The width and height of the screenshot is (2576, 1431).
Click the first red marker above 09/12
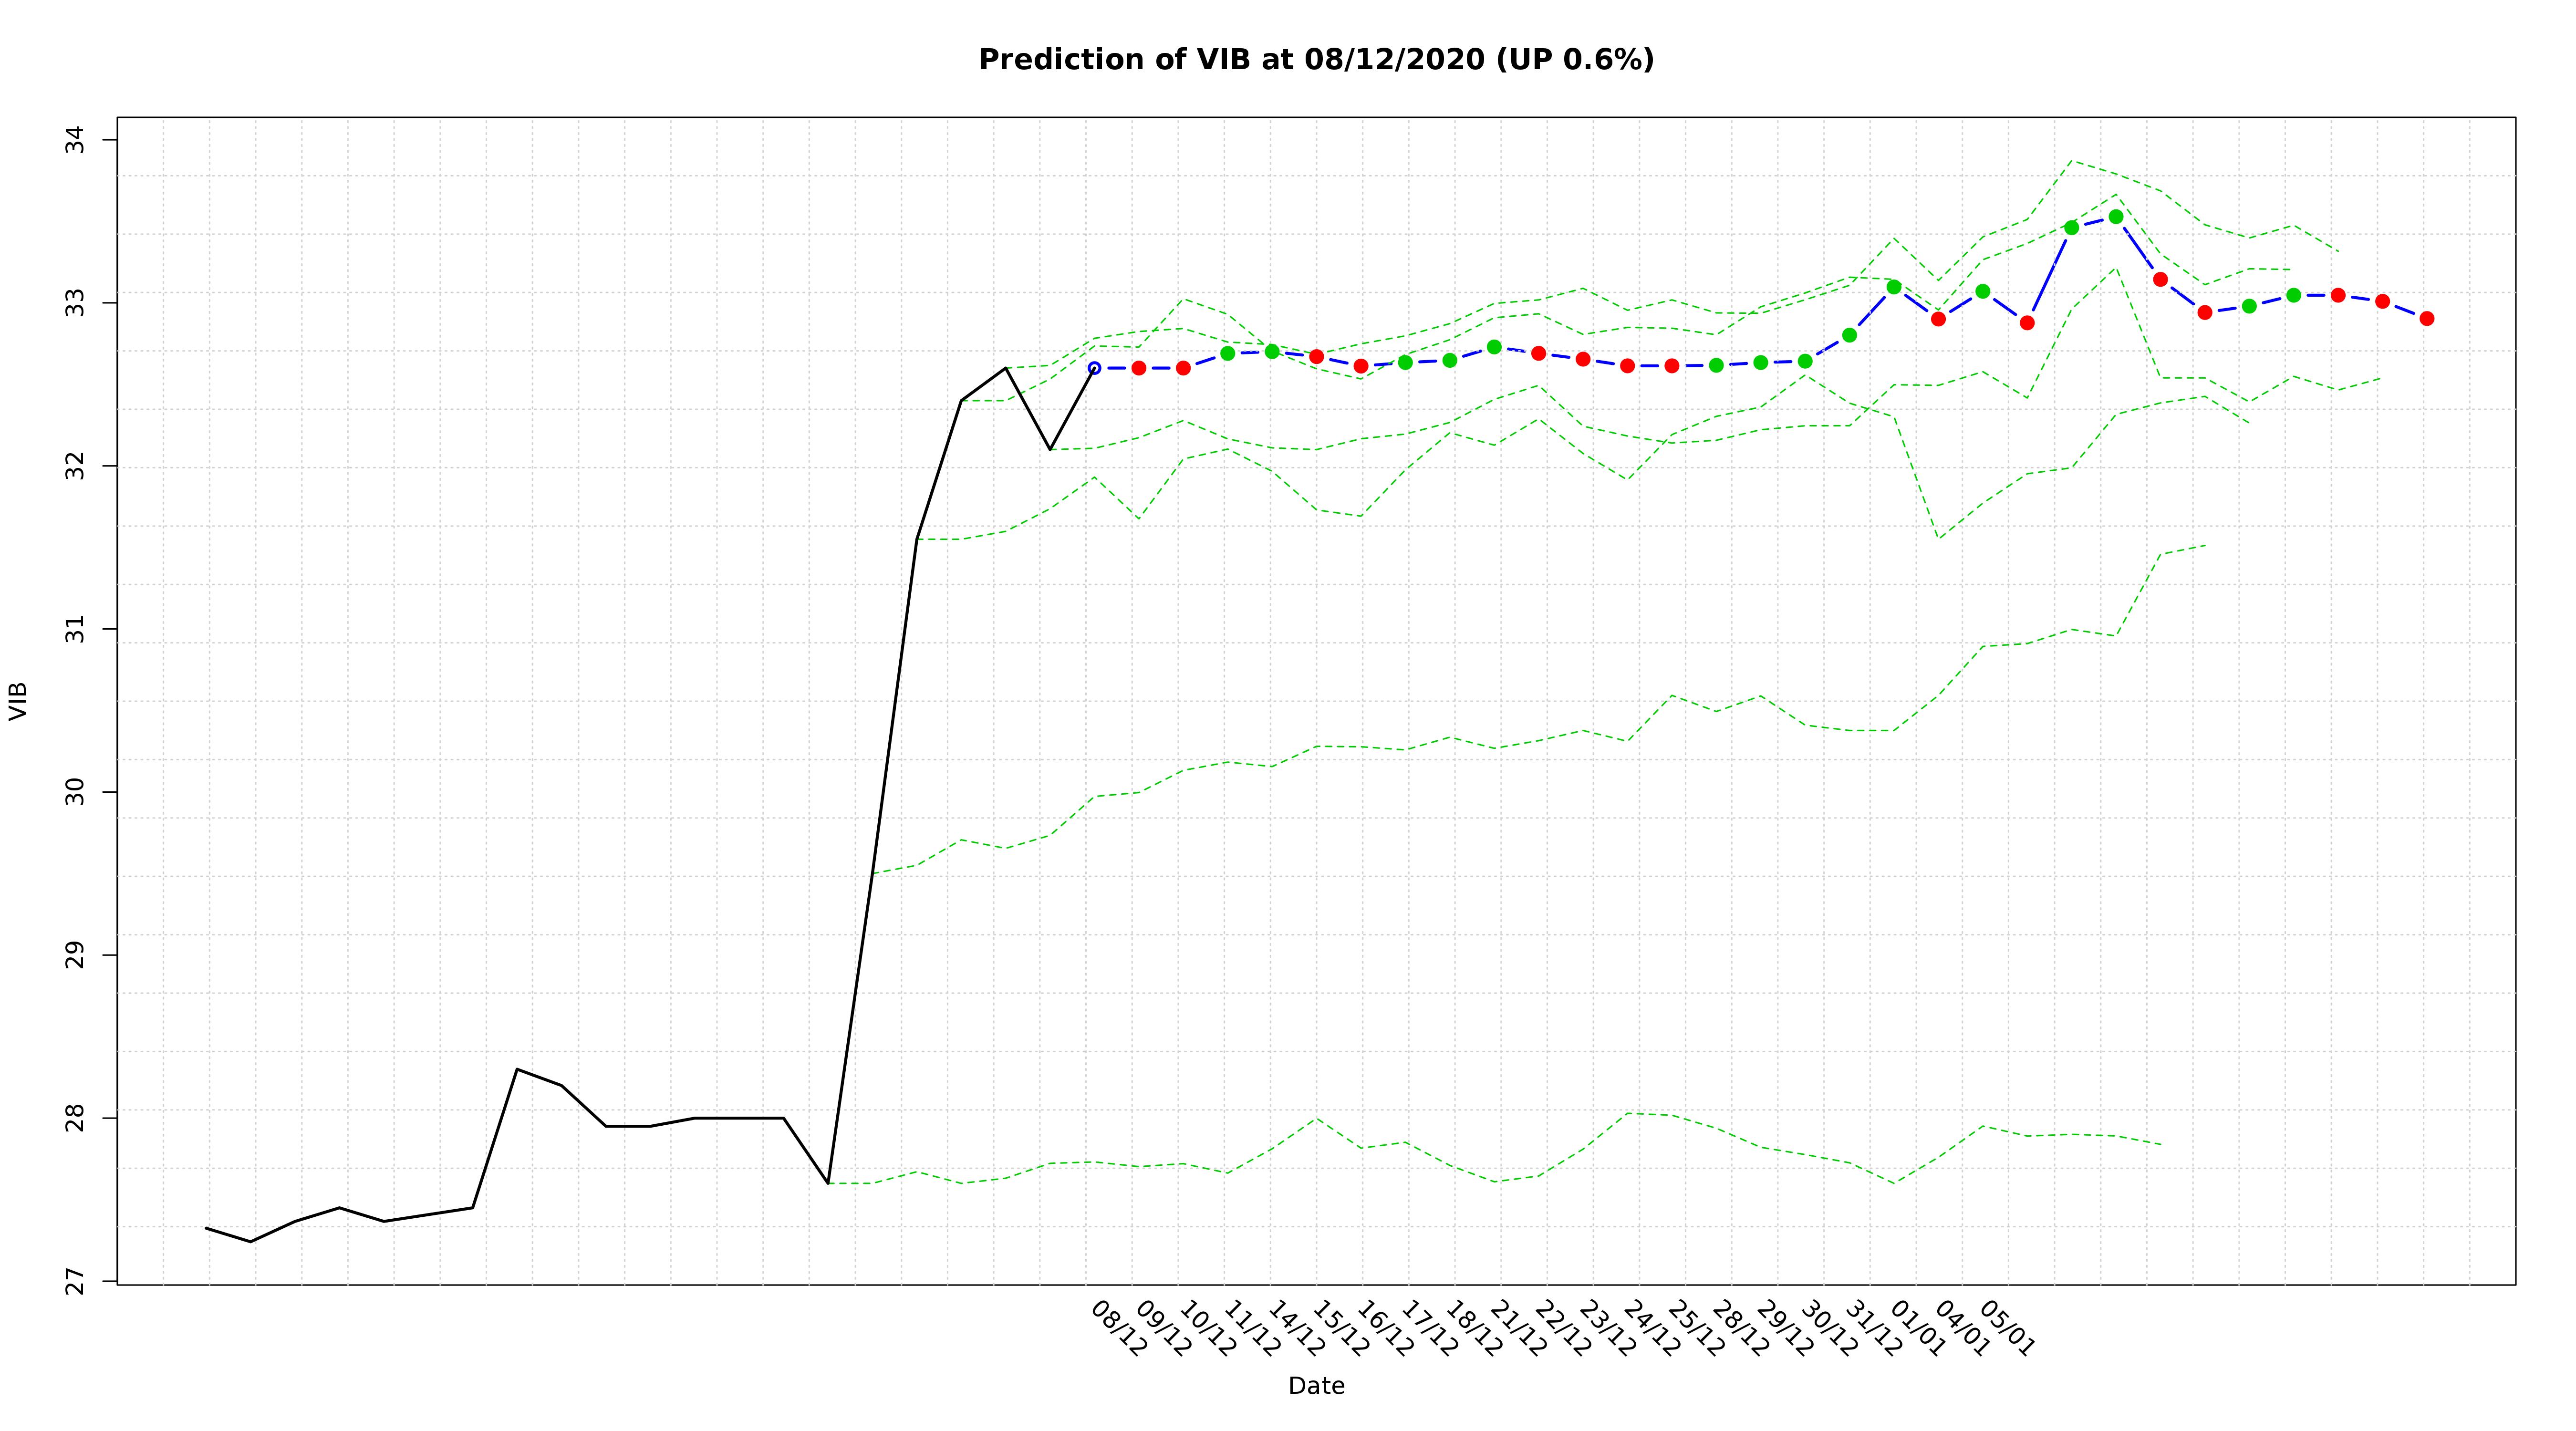(1138, 368)
